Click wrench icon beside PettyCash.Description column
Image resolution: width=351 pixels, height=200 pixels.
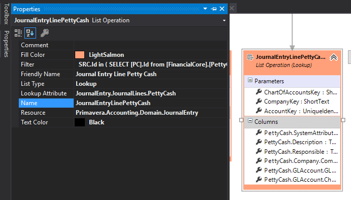(x=259, y=142)
